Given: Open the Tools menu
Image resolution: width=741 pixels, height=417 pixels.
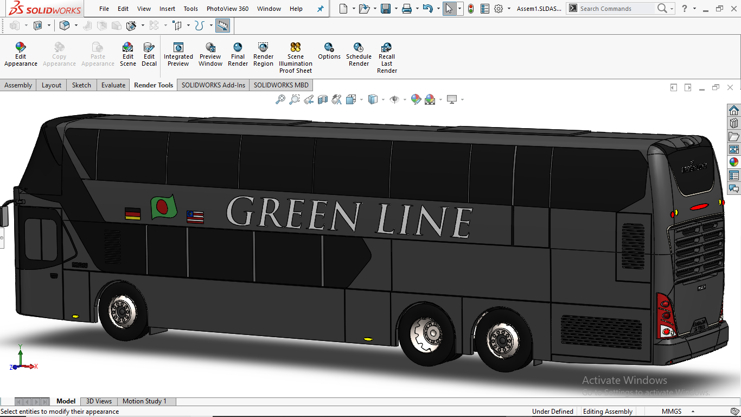Looking at the screenshot, I should coord(191,9).
